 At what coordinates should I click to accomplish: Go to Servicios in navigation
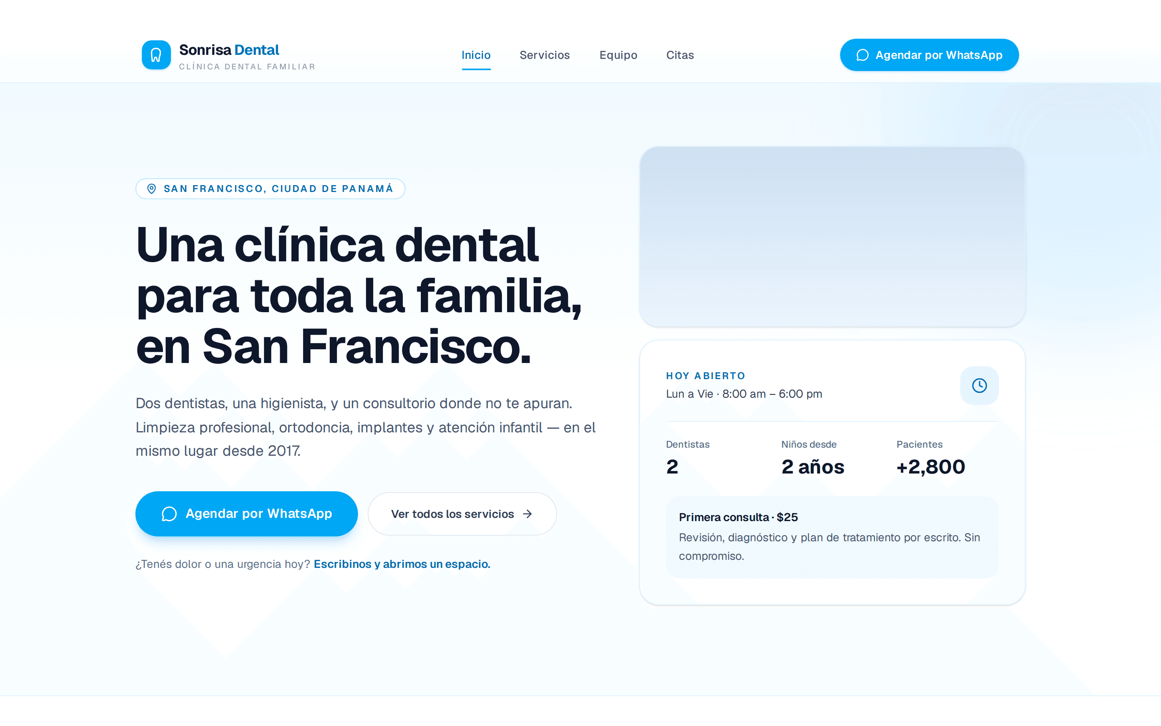tap(545, 55)
